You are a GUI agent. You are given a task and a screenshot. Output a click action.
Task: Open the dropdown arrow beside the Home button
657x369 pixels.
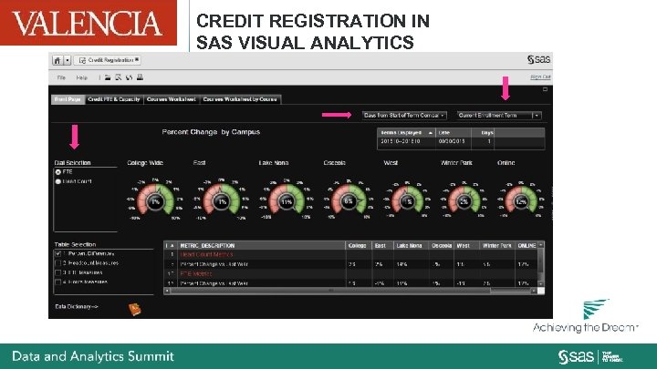pyautogui.click(x=67, y=60)
